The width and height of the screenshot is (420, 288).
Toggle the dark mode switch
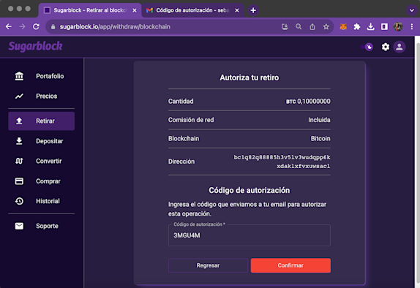367,47
